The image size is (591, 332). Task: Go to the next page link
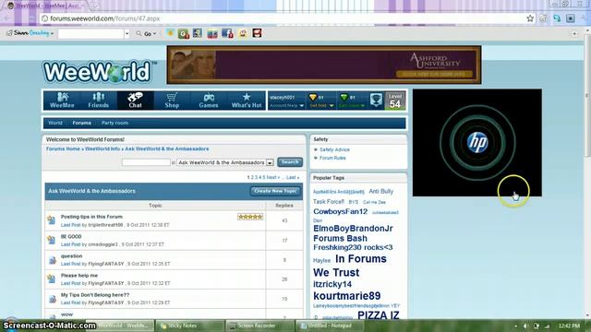coord(273,177)
